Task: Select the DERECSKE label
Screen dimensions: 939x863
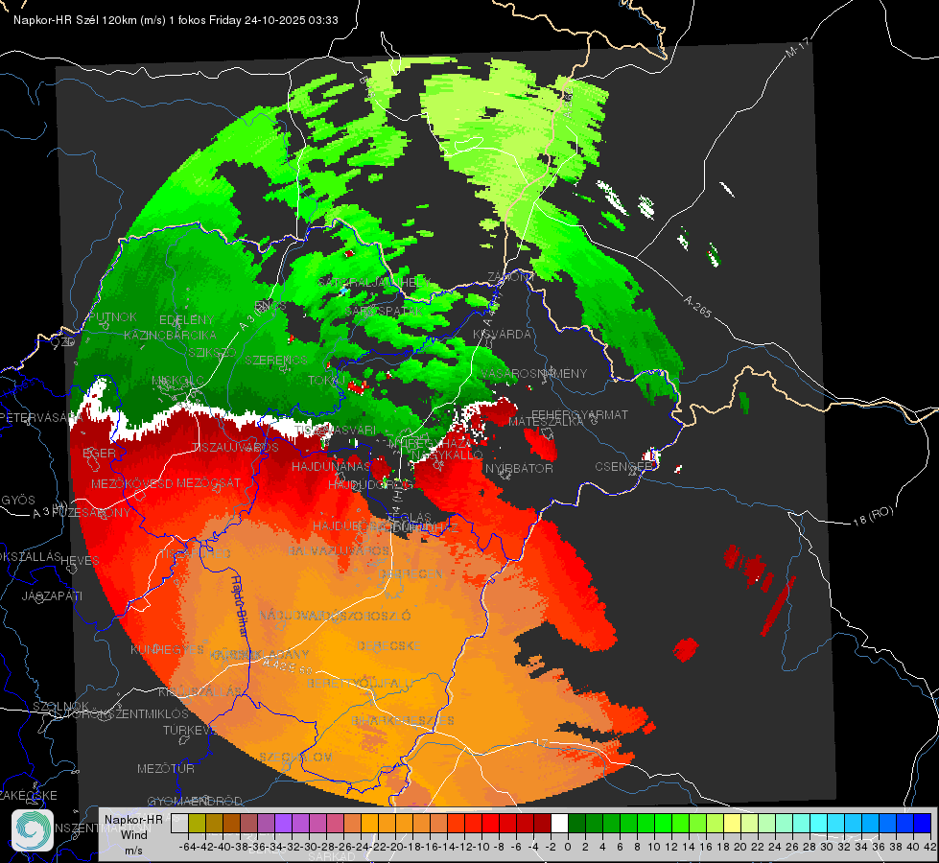Action: coord(388,646)
